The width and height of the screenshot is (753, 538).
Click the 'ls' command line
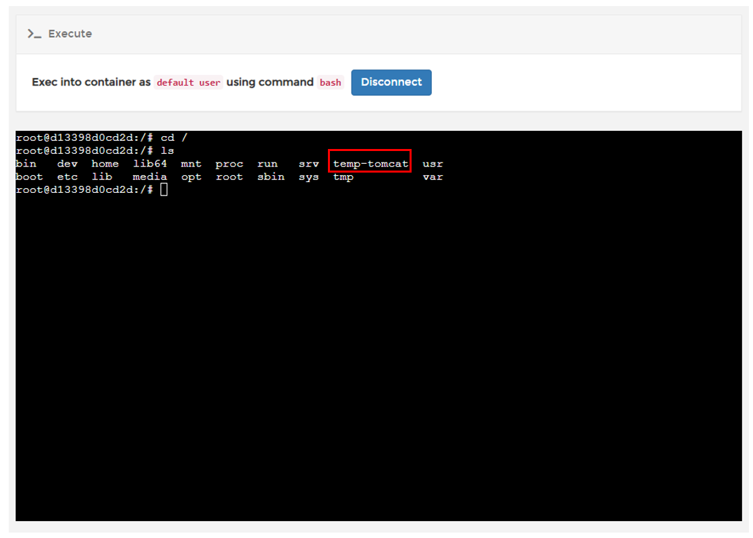click(x=94, y=151)
